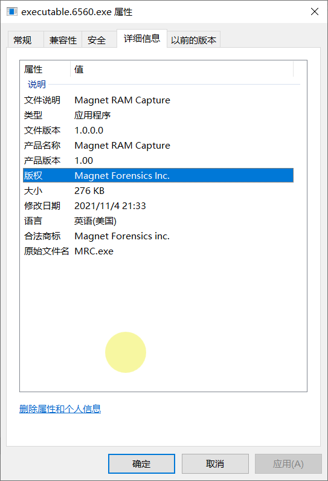Click the executable file icon in title bar
This screenshot has width=328, height=481.
coord(12,11)
